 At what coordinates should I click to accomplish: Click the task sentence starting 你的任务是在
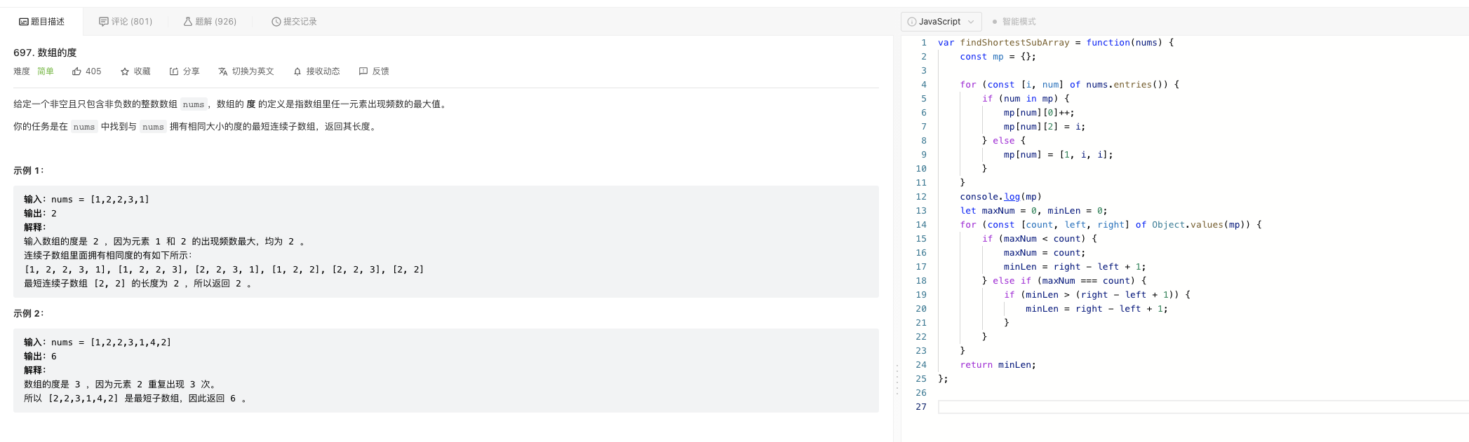point(196,127)
